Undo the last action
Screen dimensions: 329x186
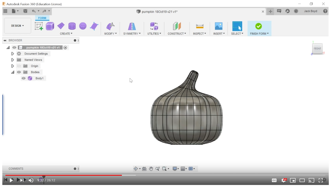(x=34, y=11)
